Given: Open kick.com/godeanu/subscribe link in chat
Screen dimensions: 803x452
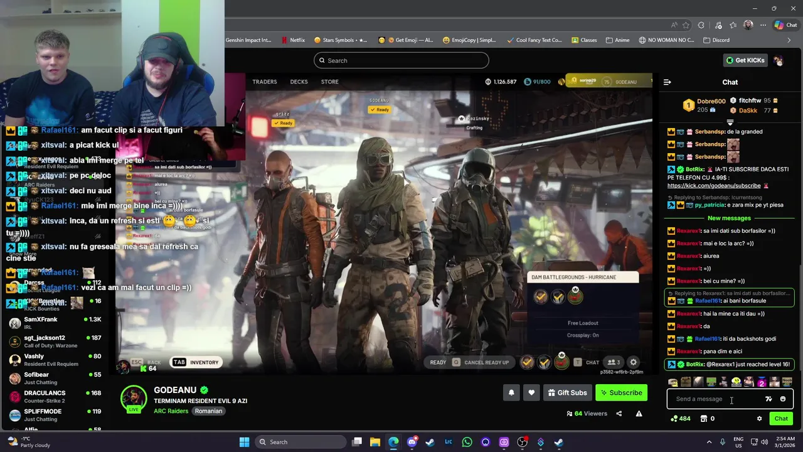Looking at the screenshot, I should click(x=714, y=186).
